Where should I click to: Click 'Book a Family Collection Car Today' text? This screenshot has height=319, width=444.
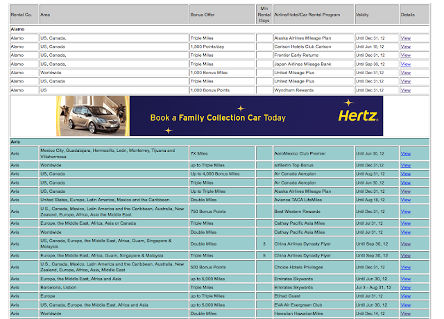(x=218, y=117)
